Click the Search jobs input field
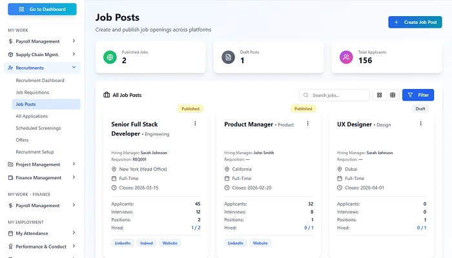This screenshot has width=452, height=258. 338,95
